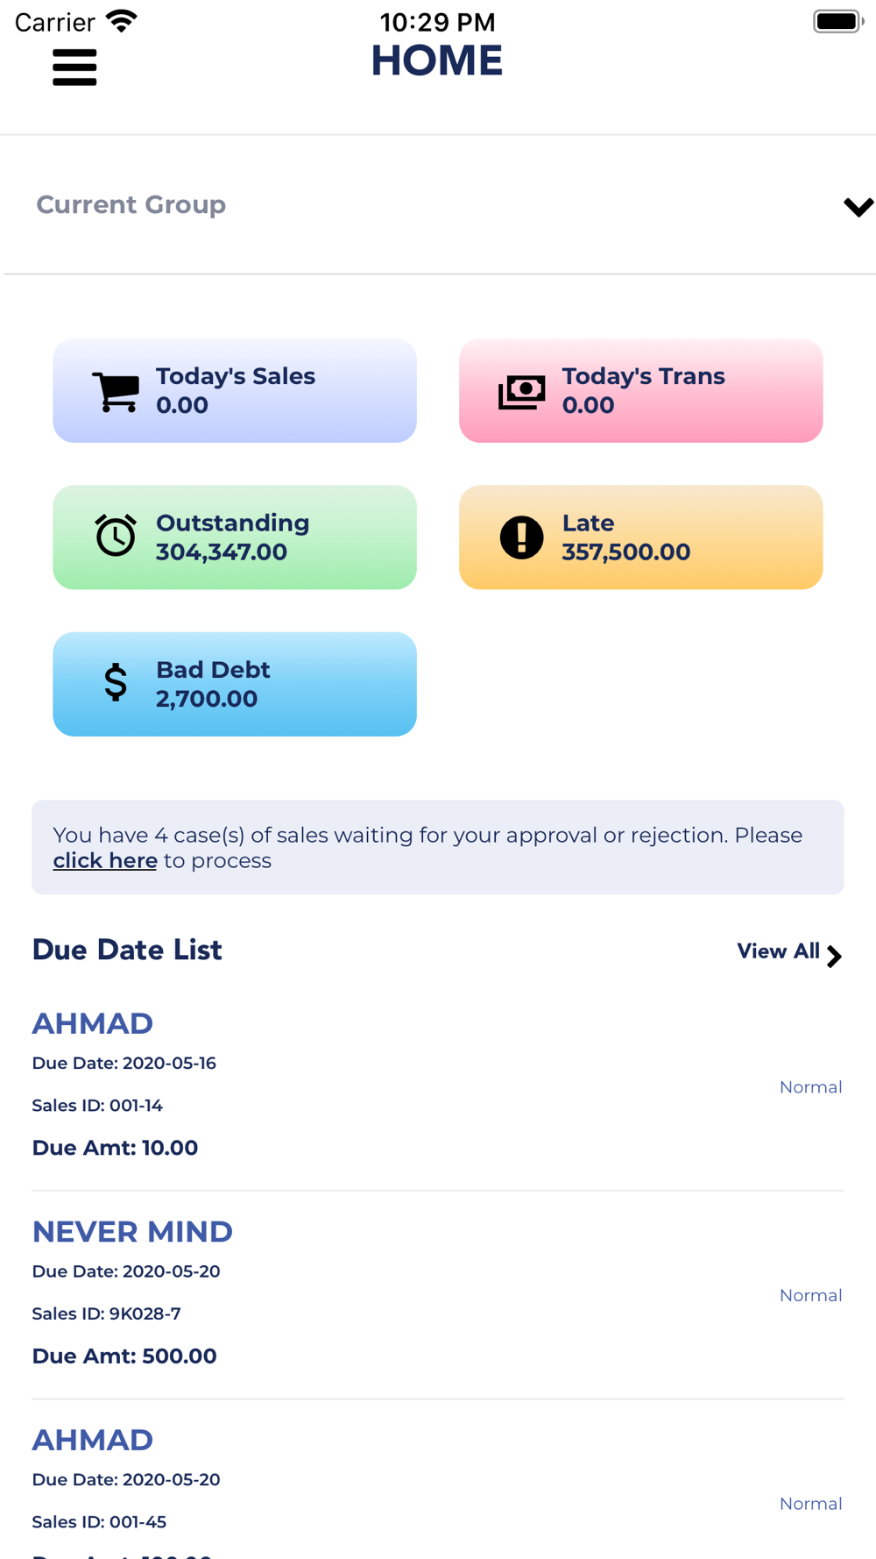Open Today's Sales card
The width and height of the screenshot is (876, 1559).
(x=235, y=391)
